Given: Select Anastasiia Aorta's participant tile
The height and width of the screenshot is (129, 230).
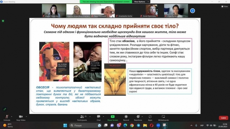Looking at the screenshot, I should click(127, 11).
